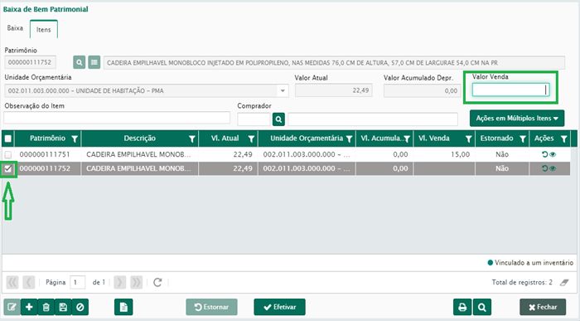Cancel using the prohibition circle button
Screen dimensions: 580x321
coord(80,307)
